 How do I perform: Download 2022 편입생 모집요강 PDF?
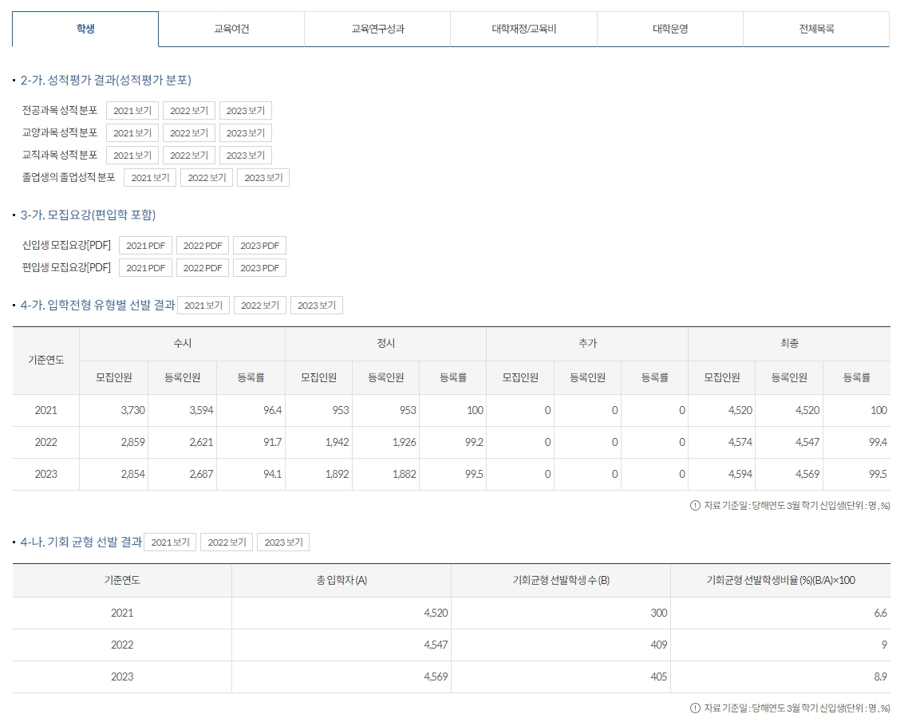pos(203,268)
